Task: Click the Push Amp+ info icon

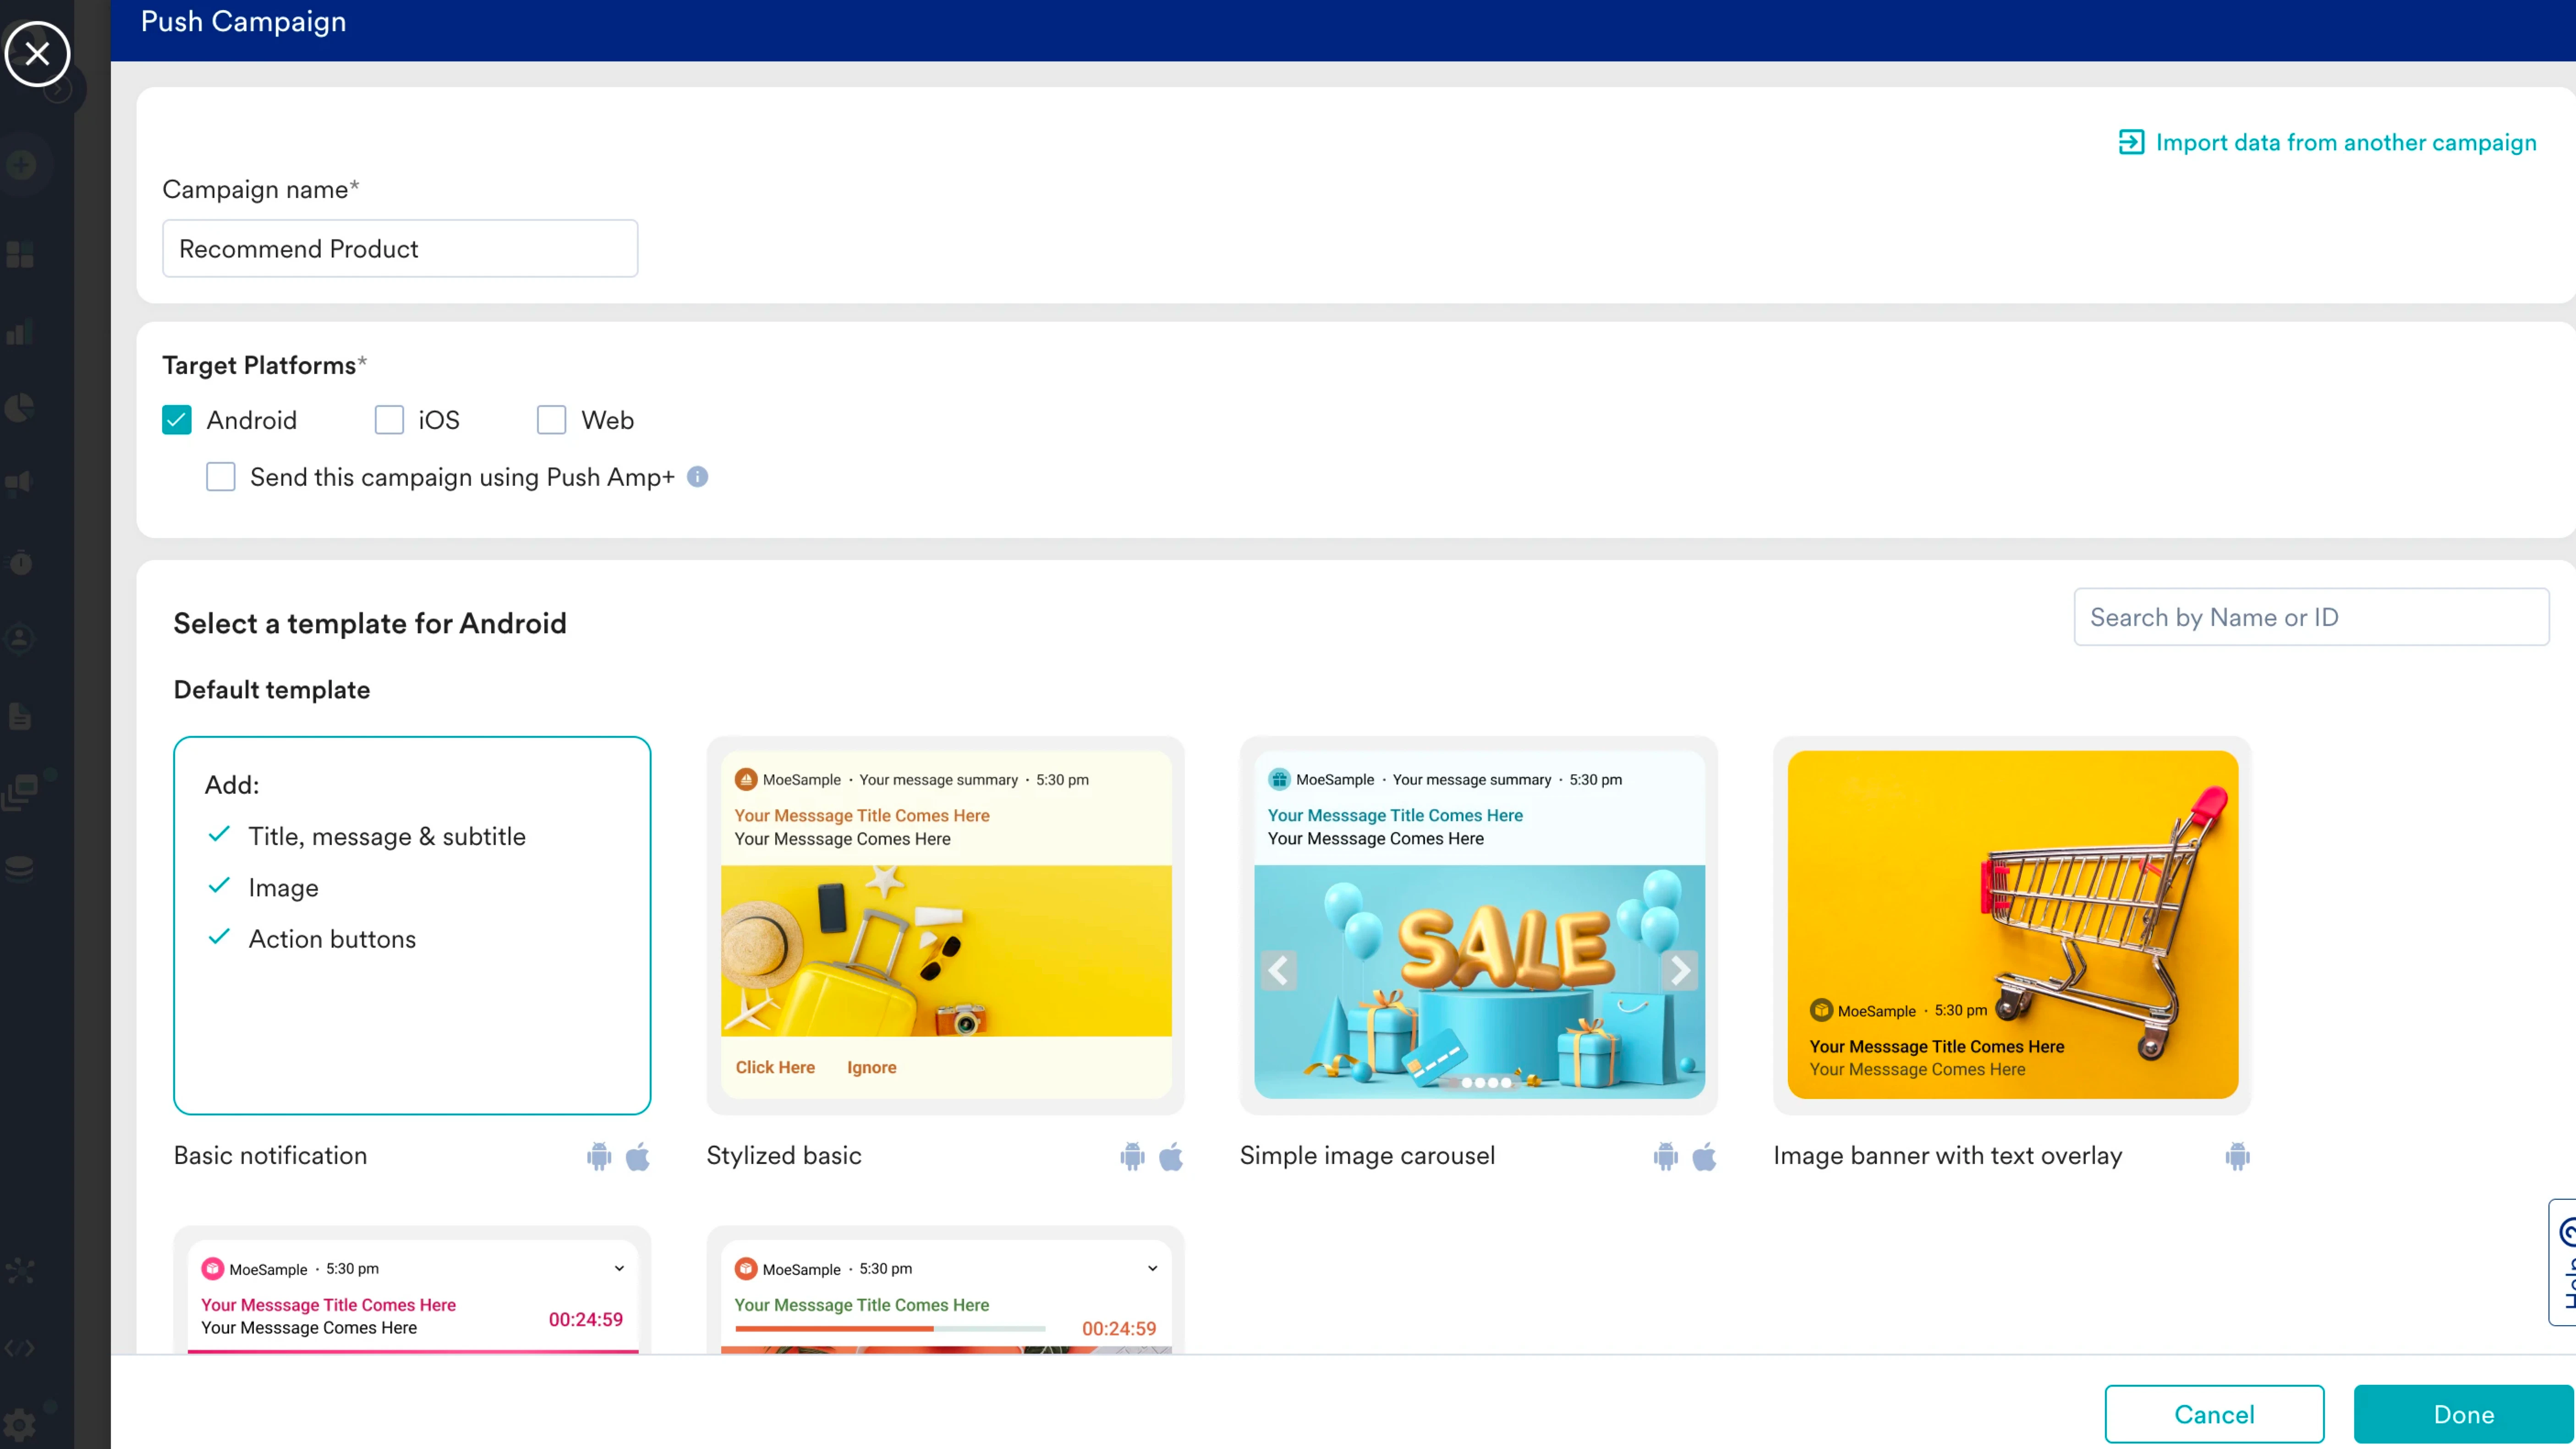Action: coord(697,477)
